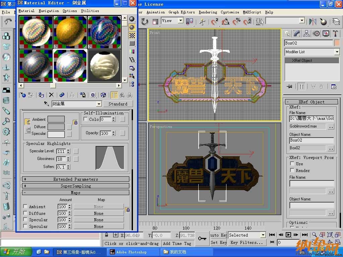The image size is (343, 257).
Task: Enable Self-Illumination Color checkbox
Action: click(x=86, y=119)
